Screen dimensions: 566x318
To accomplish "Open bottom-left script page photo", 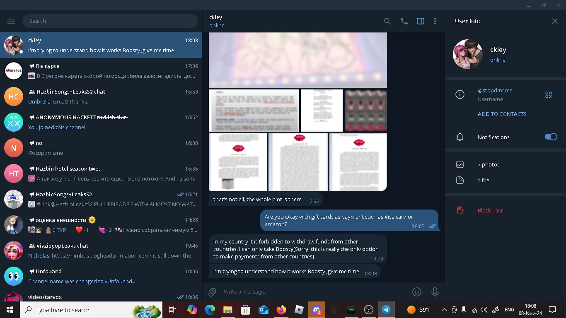I will point(238,162).
